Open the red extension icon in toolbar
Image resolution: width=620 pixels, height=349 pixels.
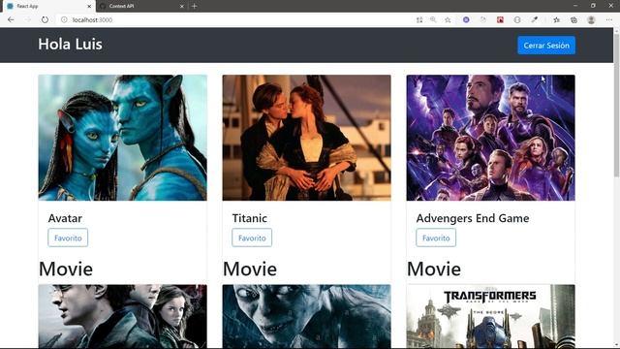click(500, 19)
